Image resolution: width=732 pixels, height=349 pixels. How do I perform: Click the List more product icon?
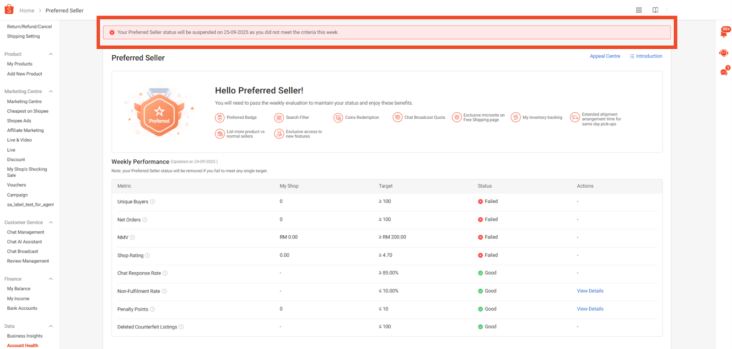(220, 134)
